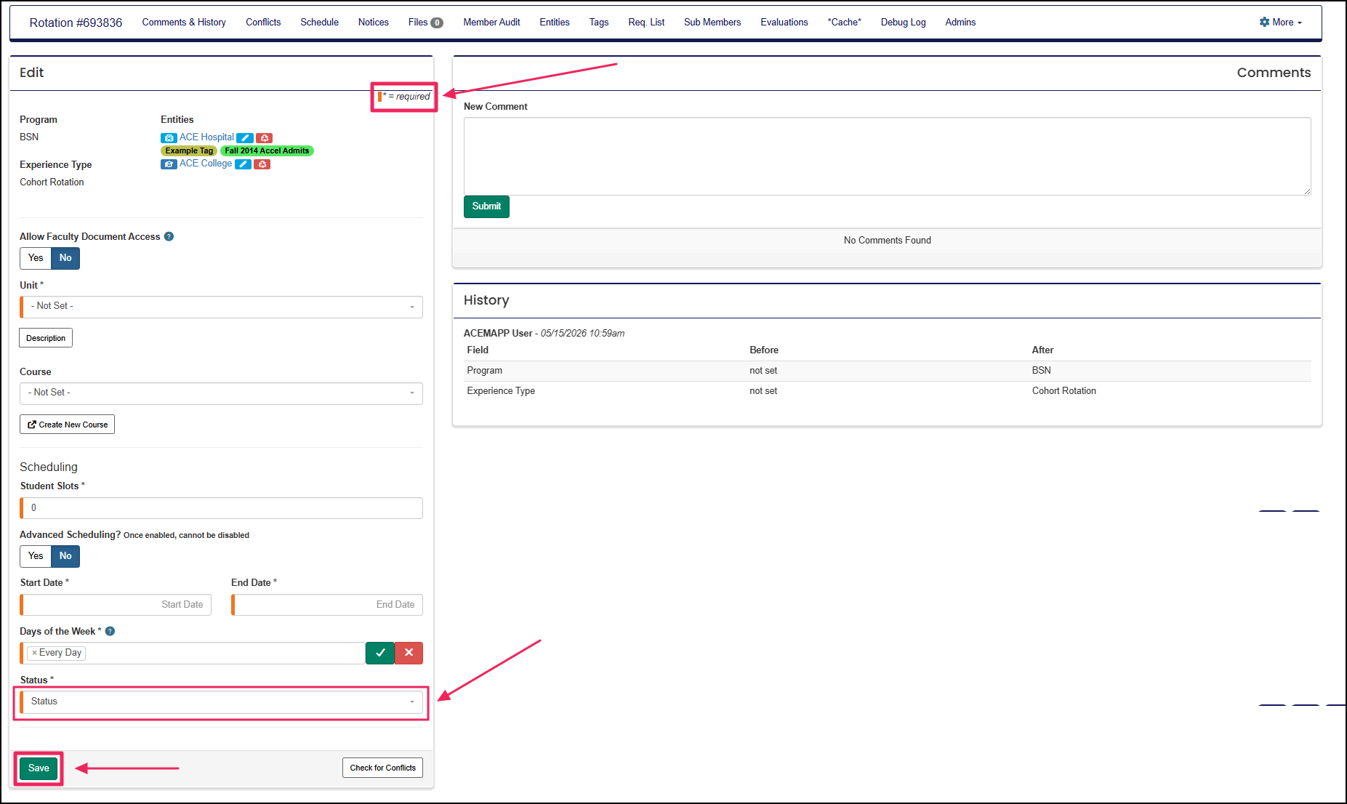Click the Fall 2014 Accel Admits tag
The image size is (1347, 804).
tap(267, 150)
